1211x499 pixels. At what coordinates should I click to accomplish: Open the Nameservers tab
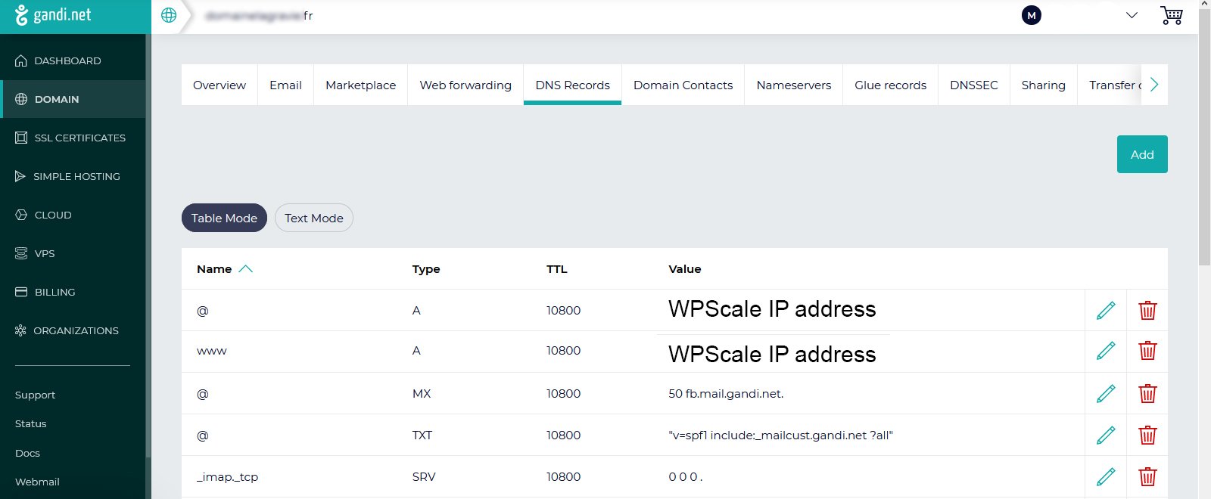[793, 85]
